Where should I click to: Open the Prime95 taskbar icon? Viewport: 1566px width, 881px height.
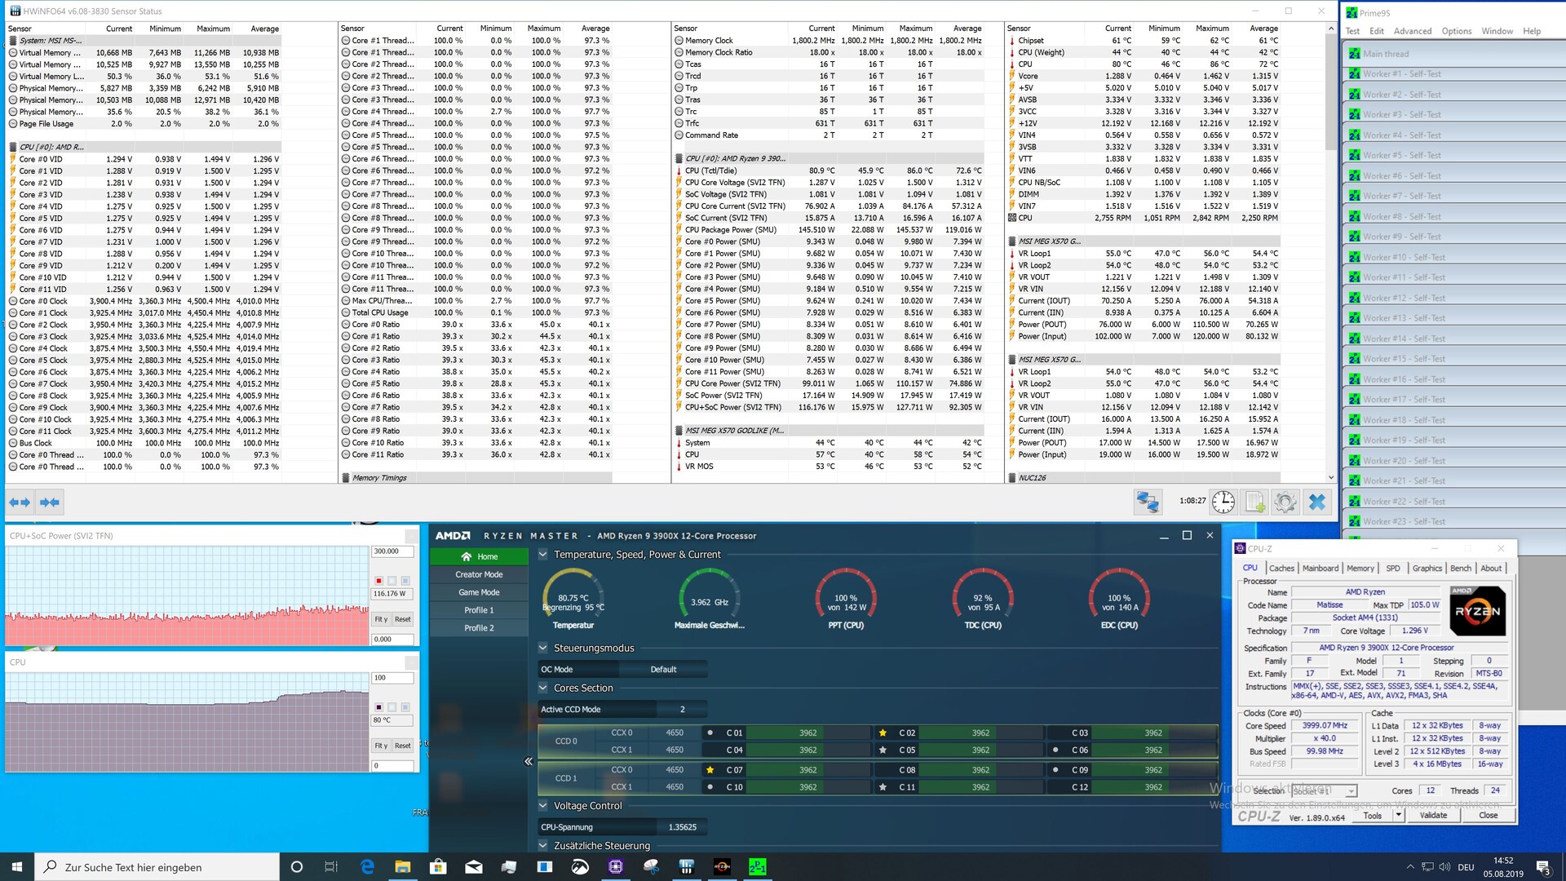click(757, 867)
